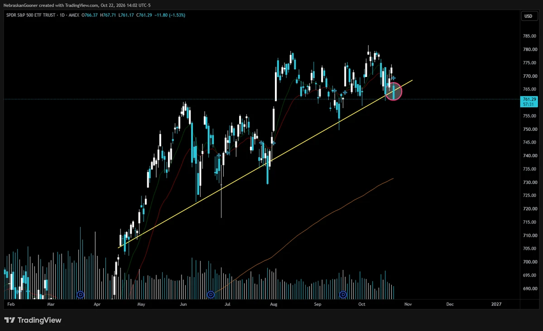The image size is (543, 331).
Task: Click the 2027 year label on the time axis
Action: click(x=496, y=304)
